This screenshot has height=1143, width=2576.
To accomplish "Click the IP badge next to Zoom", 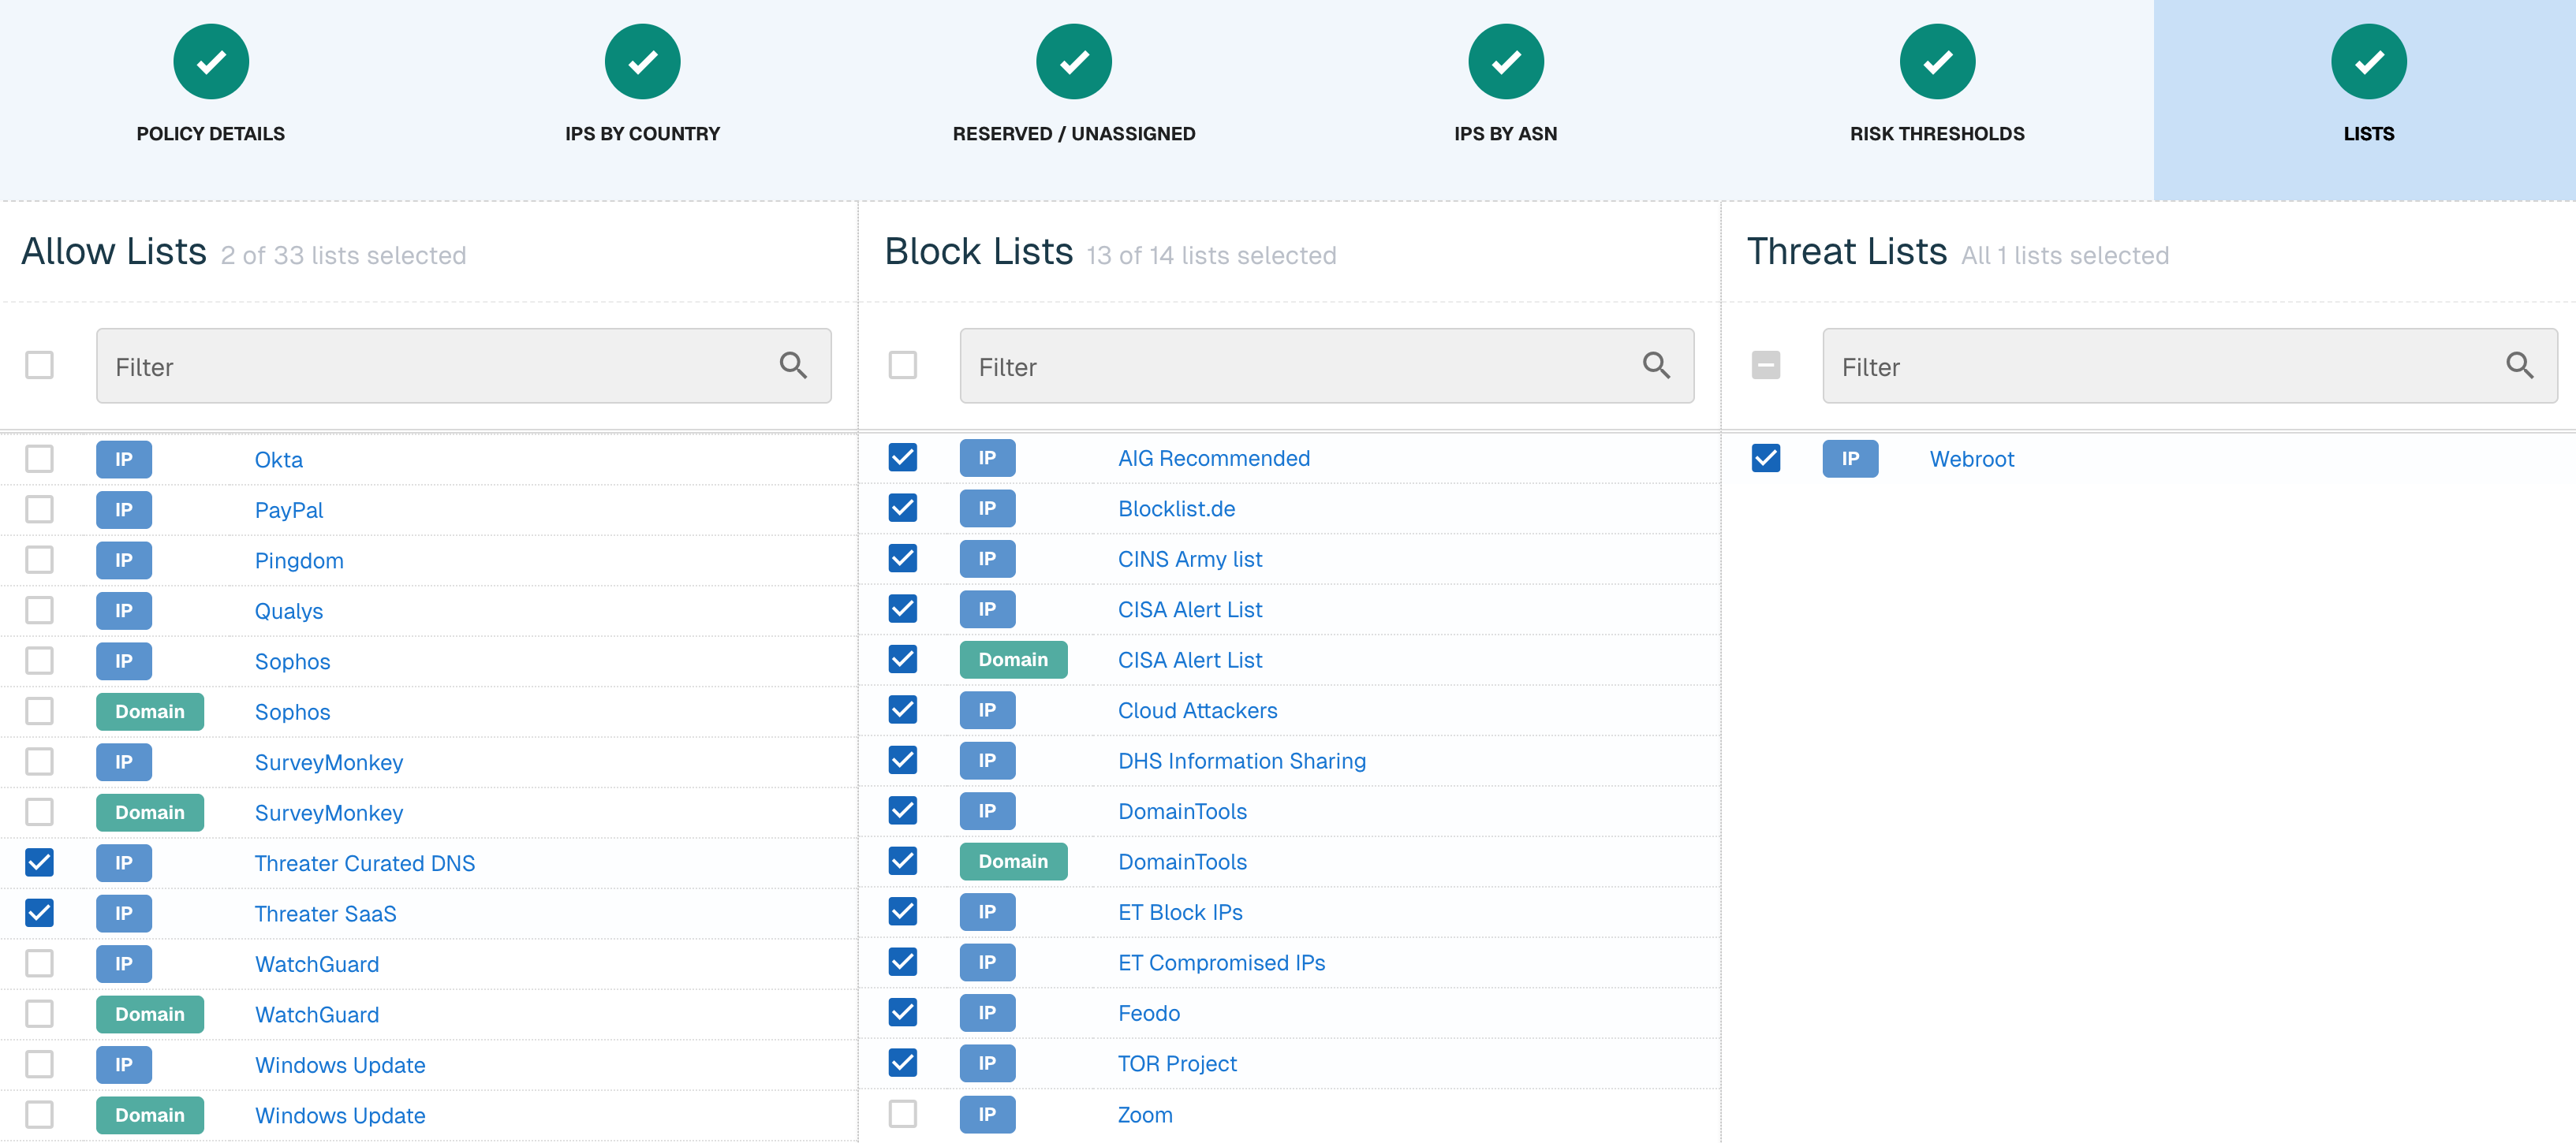I will tap(987, 1114).
